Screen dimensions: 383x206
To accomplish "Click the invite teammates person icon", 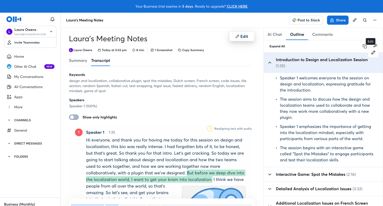I will [9, 43].
